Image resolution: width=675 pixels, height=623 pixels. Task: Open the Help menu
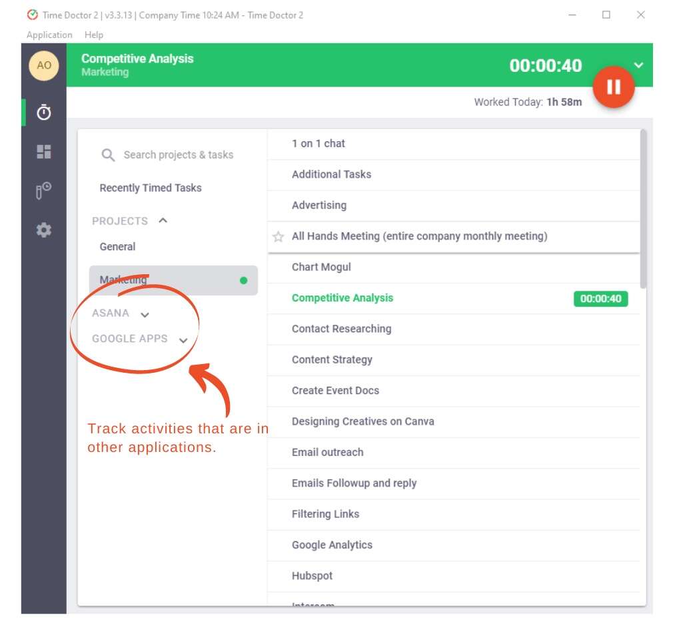(x=93, y=35)
